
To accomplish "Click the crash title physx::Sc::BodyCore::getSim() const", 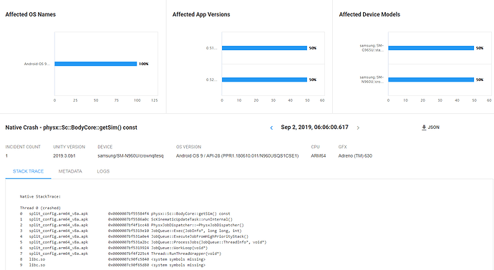I will click(90, 127).
